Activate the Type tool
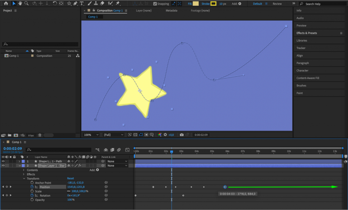The height and width of the screenshot is (210, 348). click(x=82, y=4)
